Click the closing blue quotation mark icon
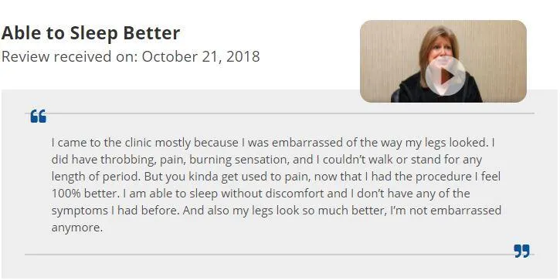Viewport: 560px width, 280px height. pyautogui.click(x=521, y=251)
